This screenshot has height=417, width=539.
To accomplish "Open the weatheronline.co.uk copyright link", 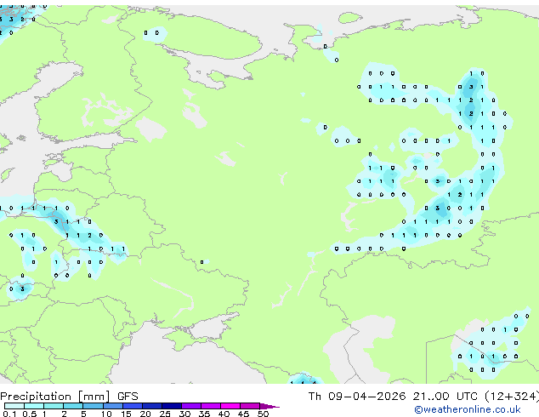I will point(467,409).
